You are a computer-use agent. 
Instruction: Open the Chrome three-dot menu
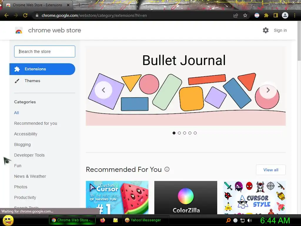click(295, 15)
